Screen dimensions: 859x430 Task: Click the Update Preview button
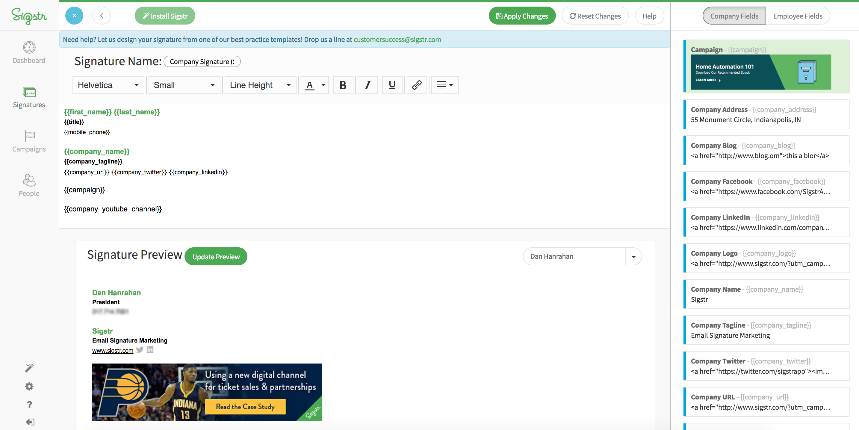point(216,257)
